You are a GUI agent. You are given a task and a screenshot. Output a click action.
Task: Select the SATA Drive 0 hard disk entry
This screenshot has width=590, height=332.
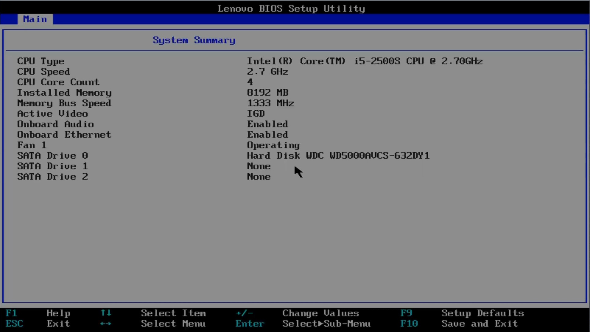[x=338, y=156]
